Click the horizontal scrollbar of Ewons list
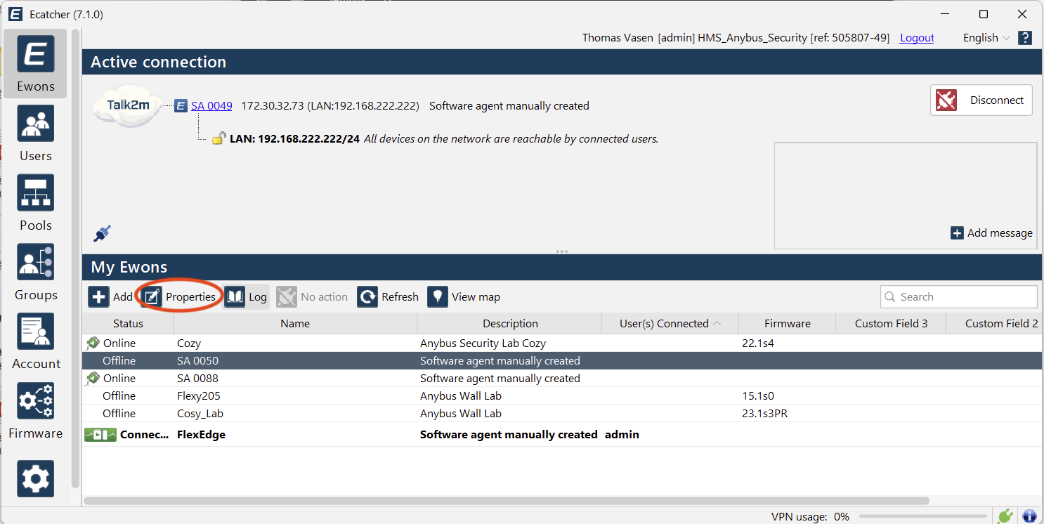This screenshot has width=1044, height=524. [507, 501]
